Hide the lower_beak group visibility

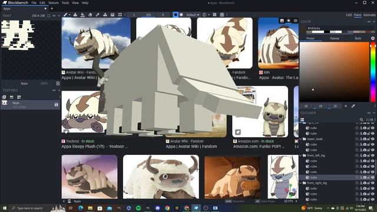tap(373, 139)
